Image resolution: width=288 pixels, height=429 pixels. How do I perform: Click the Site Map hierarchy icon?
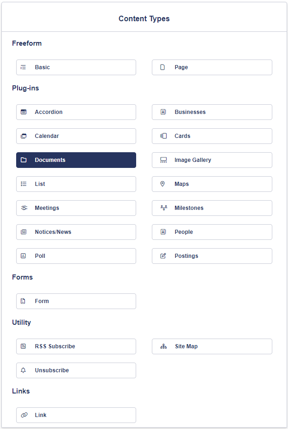click(x=163, y=346)
